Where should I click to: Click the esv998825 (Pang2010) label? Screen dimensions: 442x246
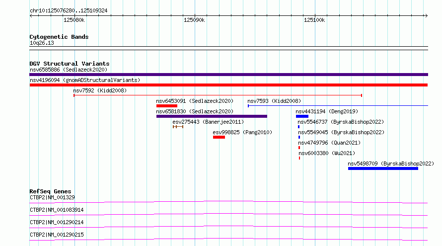242,132
